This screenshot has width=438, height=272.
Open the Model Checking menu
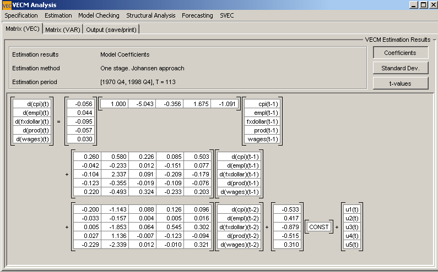(x=99, y=15)
